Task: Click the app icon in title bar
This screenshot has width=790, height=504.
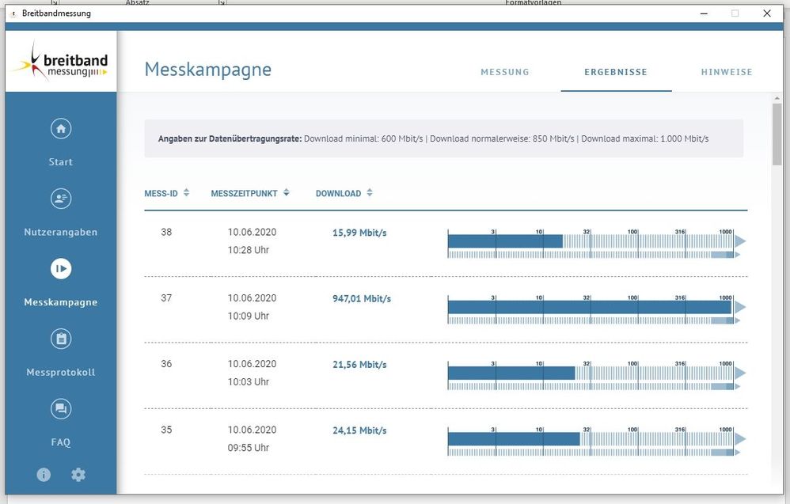Action: [13, 13]
